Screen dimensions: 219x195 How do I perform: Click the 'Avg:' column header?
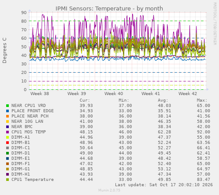(163, 100)
